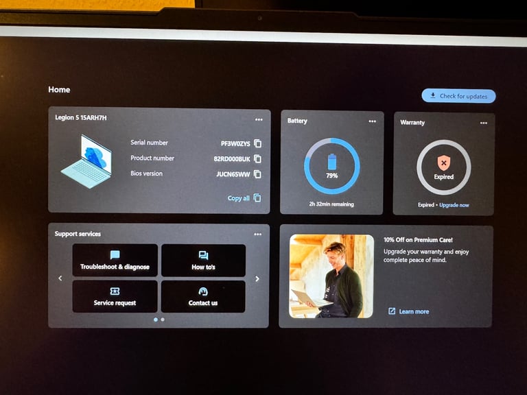527x395 pixels.
Task: Click the Home heading
Action: point(59,90)
